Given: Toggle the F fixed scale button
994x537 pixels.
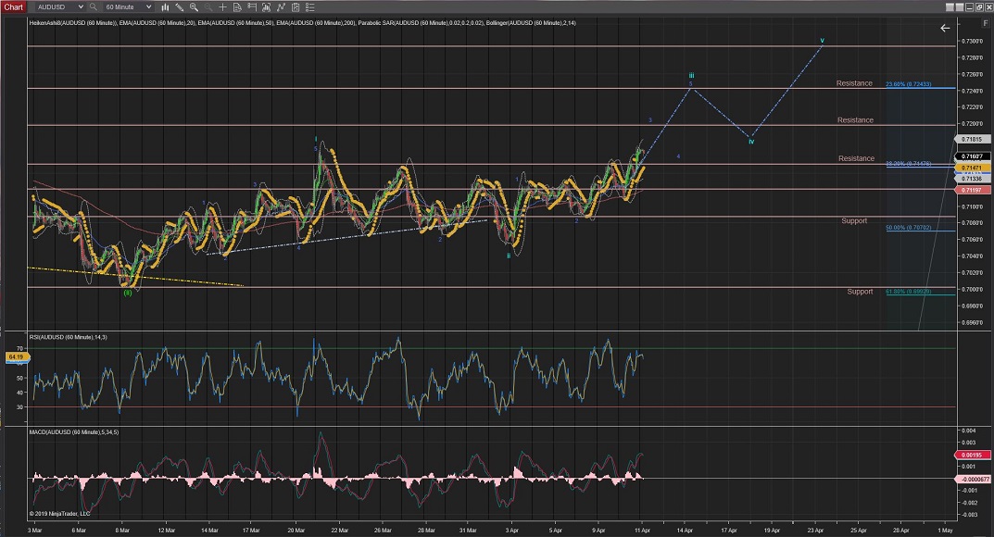Looking at the screenshot, I should coord(984,22).
